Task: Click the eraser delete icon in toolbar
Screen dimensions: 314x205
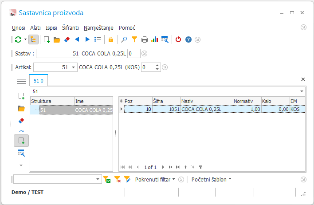Action: (67, 39)
